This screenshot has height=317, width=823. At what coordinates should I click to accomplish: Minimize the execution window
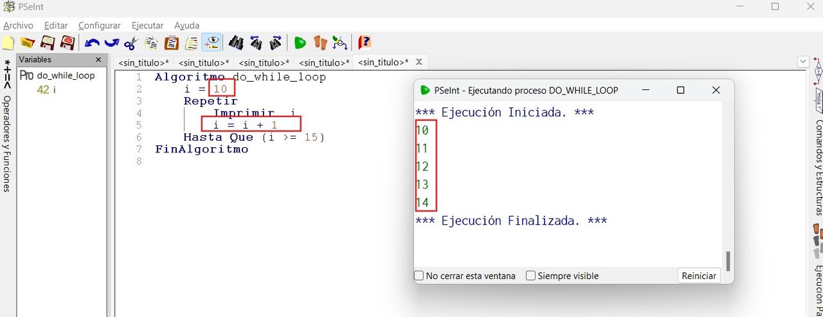[x=645, y=90]
